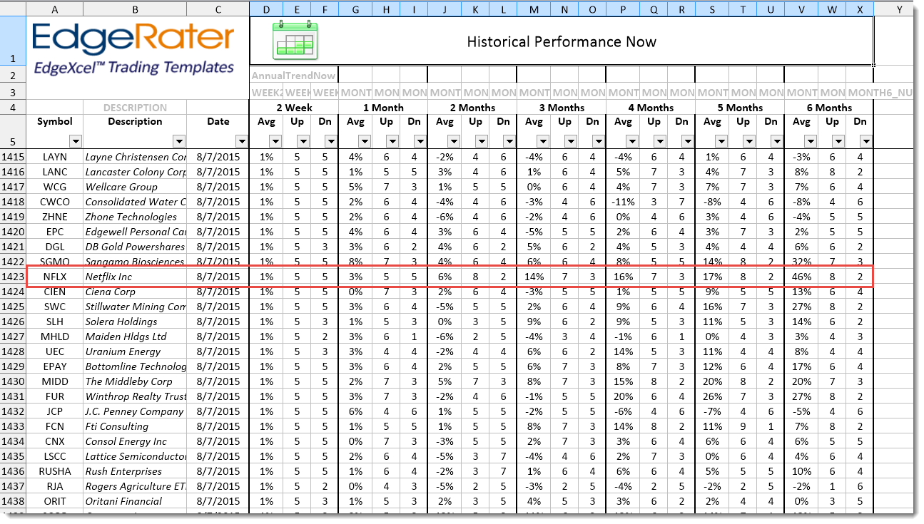This screenshot has width=924, height=524.
Task: Select the Fti Consulting cell
Action: pos(135,426)
